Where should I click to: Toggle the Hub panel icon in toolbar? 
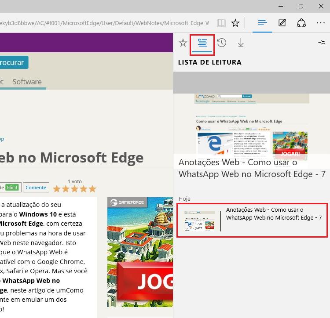click(x=263, y=22)
